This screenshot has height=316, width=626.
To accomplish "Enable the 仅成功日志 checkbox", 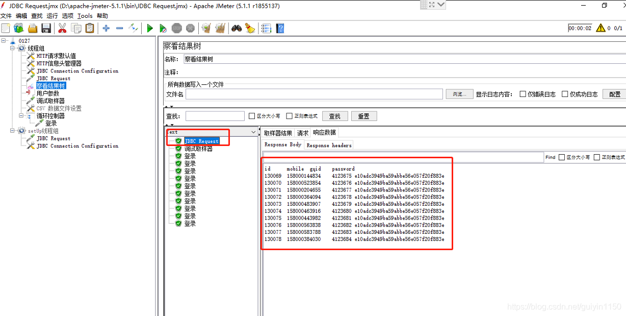I will coord(565,94).
